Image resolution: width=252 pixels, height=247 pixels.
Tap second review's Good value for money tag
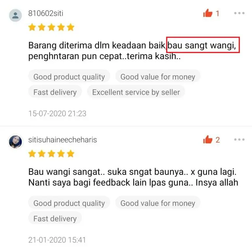[157, 203]
